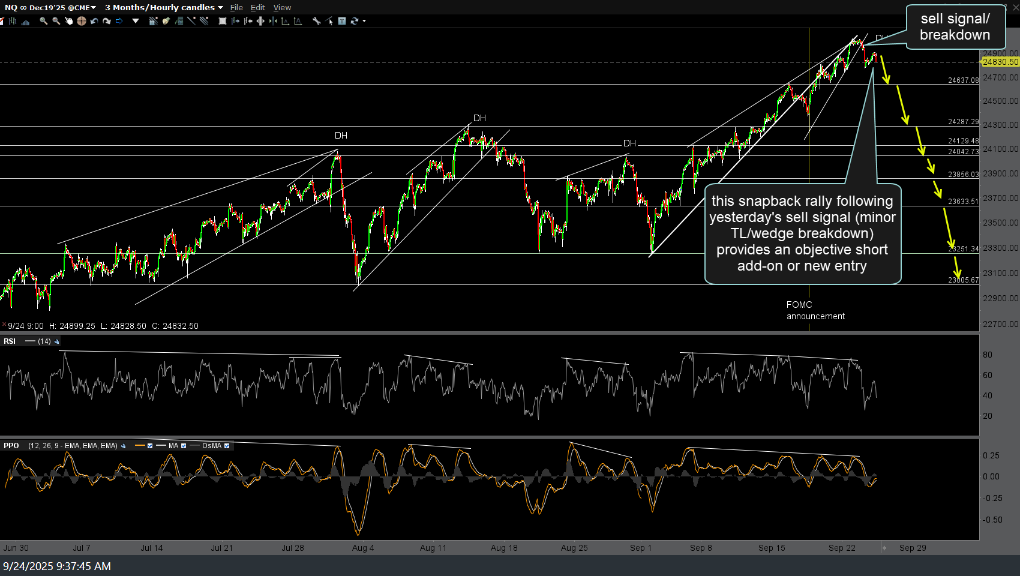Disable the OsMA checkbox
The width and height of the screenshot is (1020, 576).
(227, 446)
